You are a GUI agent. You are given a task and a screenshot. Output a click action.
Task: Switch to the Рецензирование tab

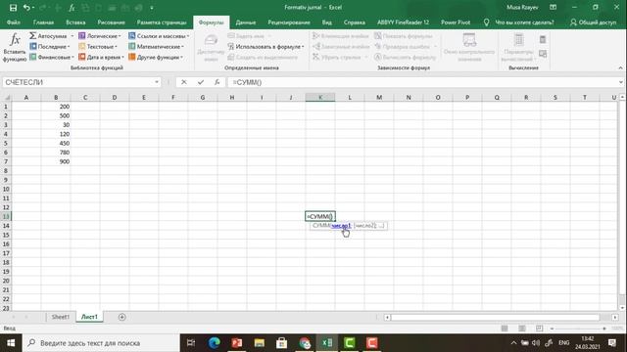[289, 22]
